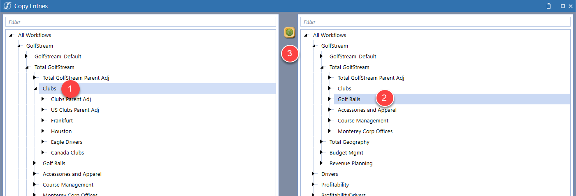The width and height of the screenshot is (576, 196).
Task: Expand the Frankfurt arrow in the left tree
Action: (43, 120)
